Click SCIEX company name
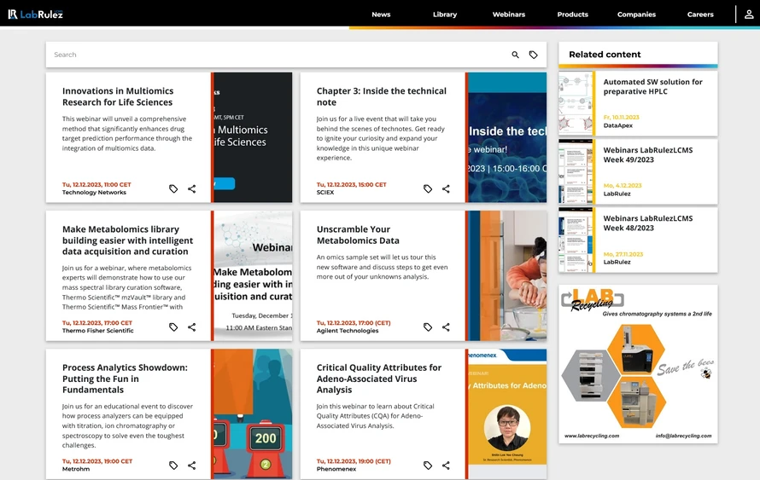 [x=325, y=193]
